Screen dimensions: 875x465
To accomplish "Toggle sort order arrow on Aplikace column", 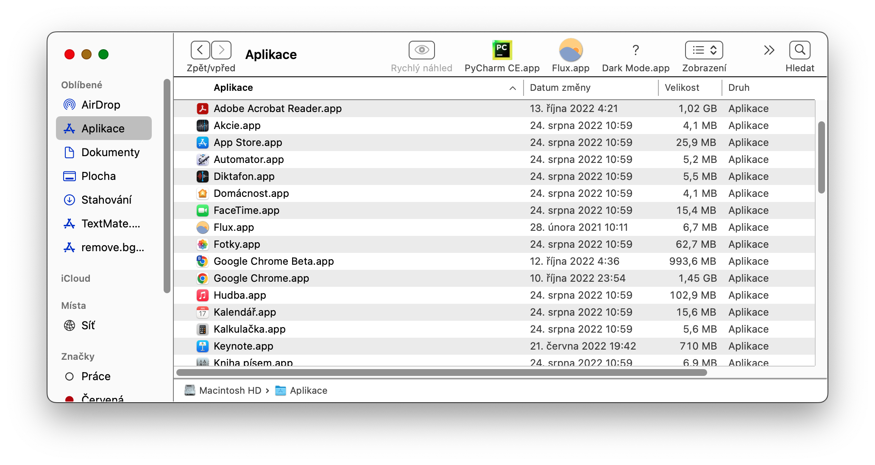I will click(512, 88).
